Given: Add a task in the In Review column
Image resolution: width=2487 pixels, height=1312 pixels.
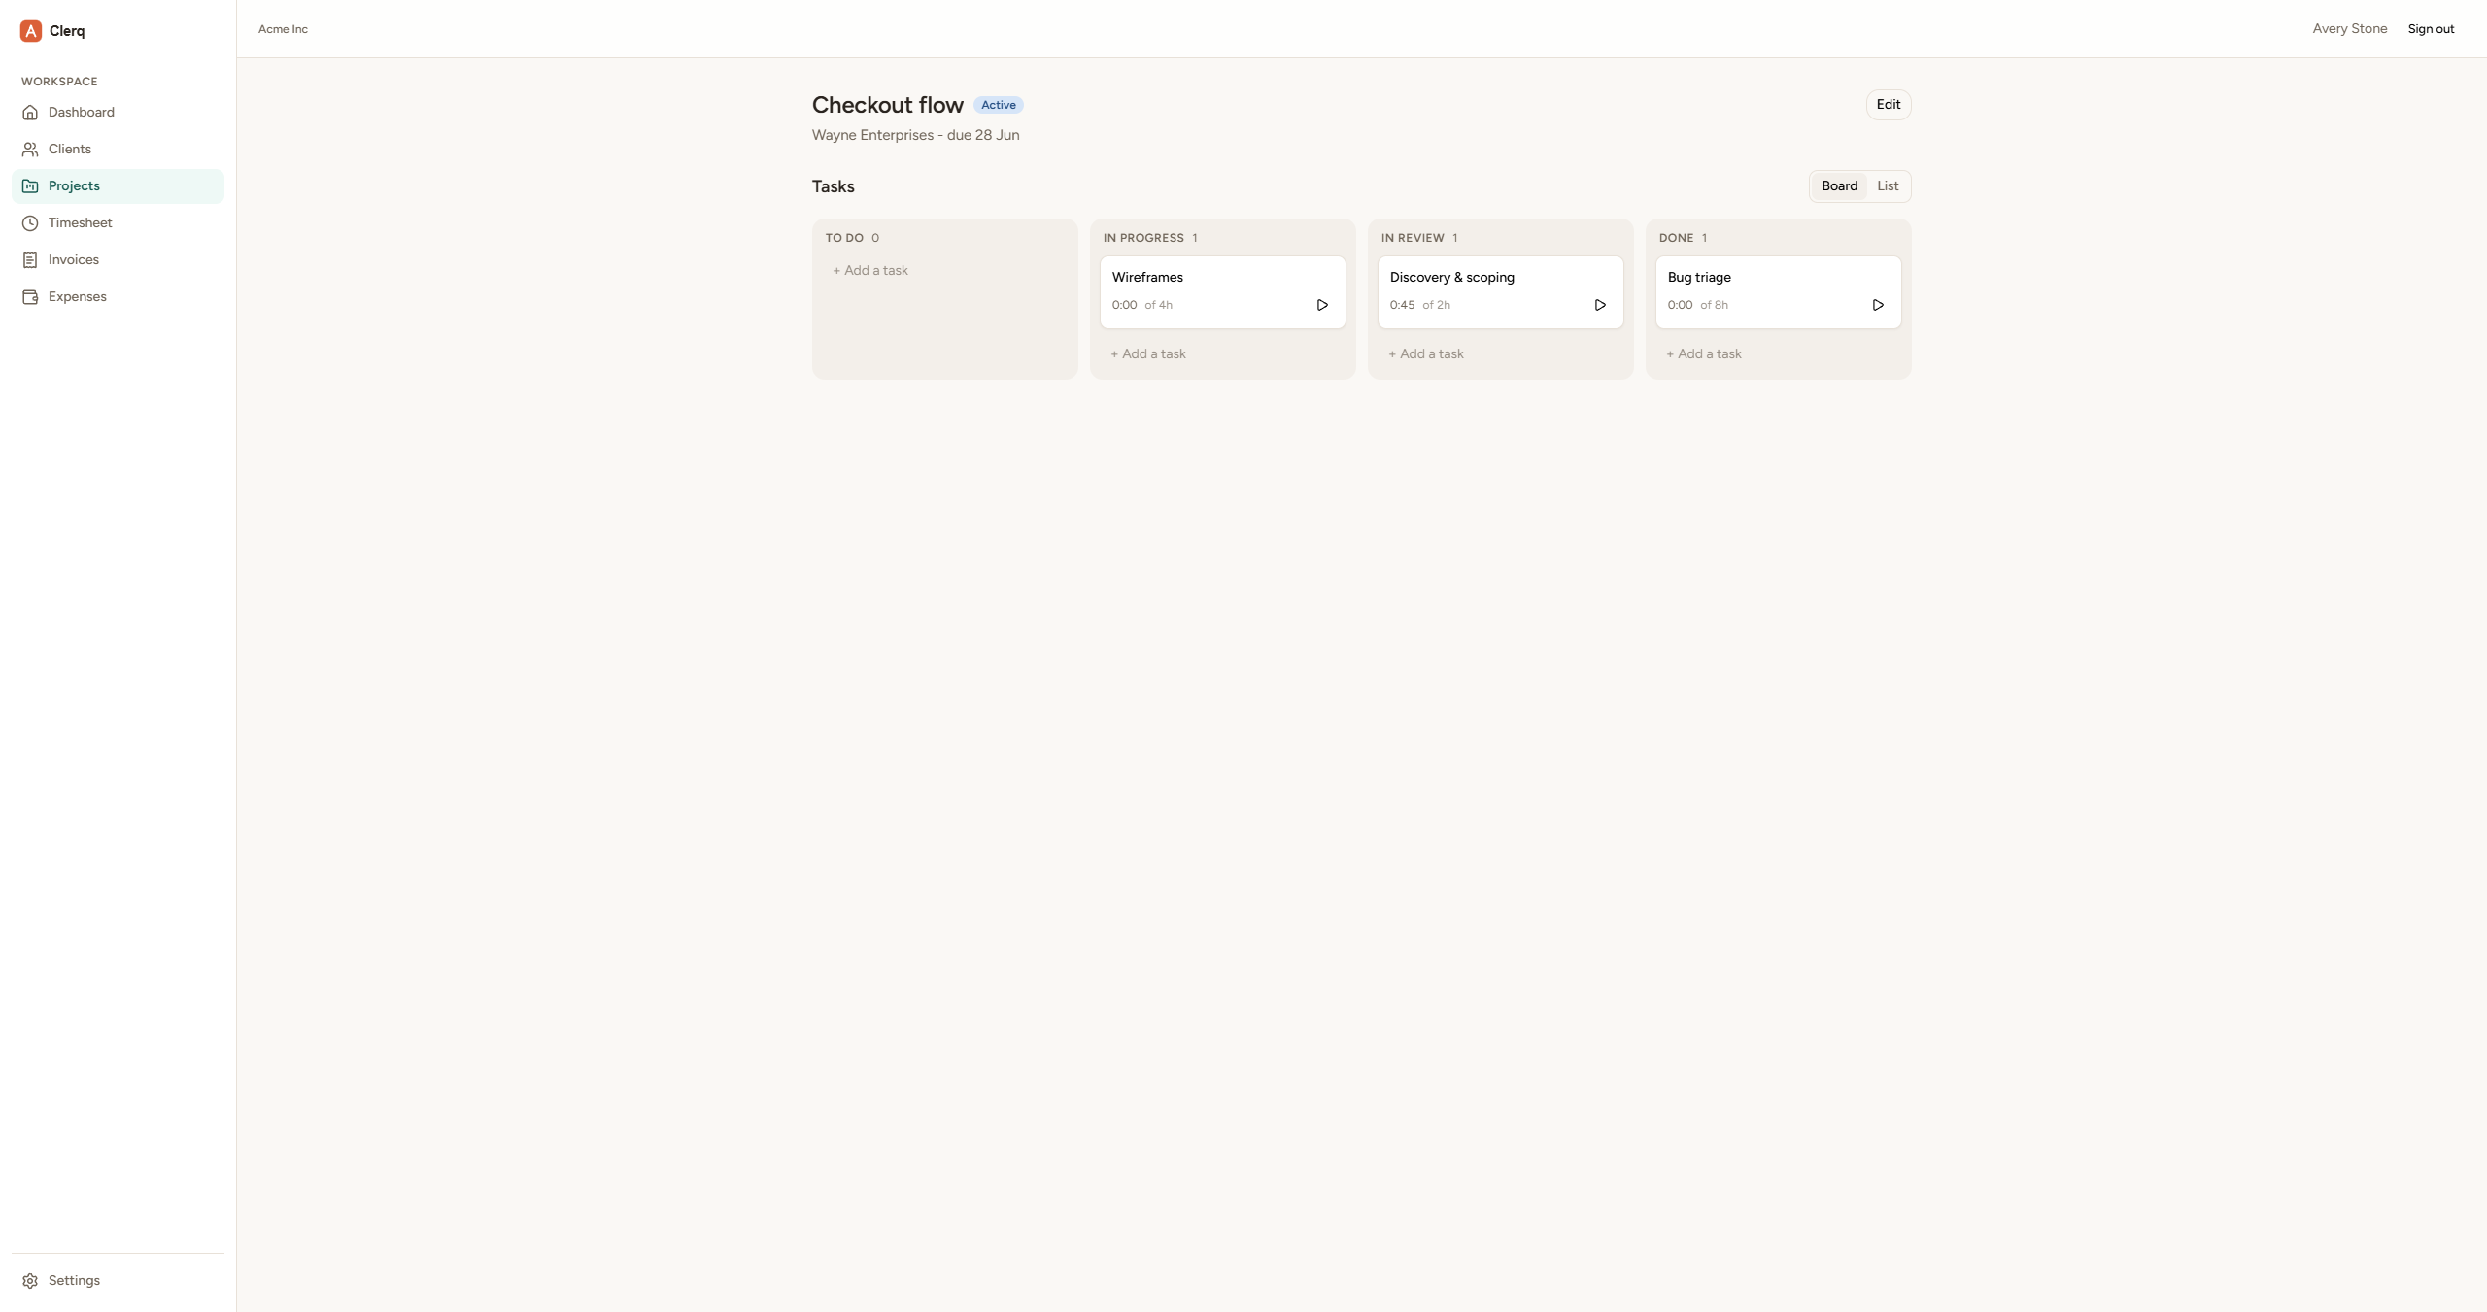Looking at the screenshot, I should [x=1426, y=354].
